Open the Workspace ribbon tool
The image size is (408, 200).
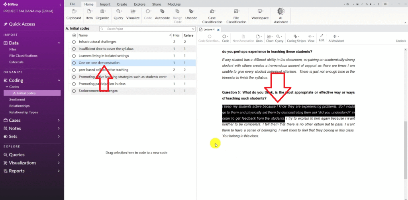pyautogui.click(x=260, y=12)
